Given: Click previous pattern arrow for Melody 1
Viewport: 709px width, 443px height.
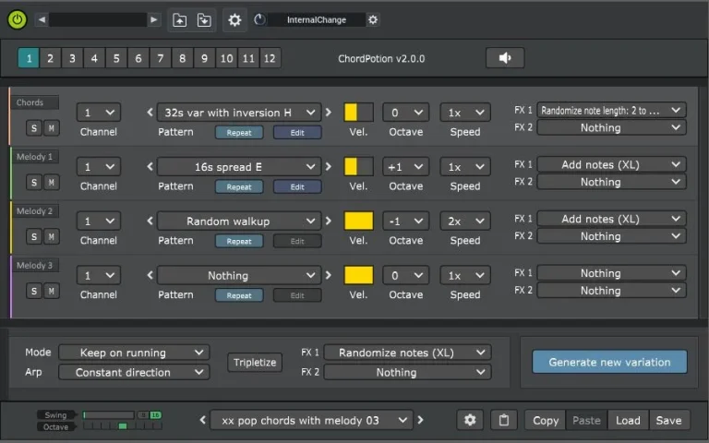Looking at the screenshot, I should 150,167.
